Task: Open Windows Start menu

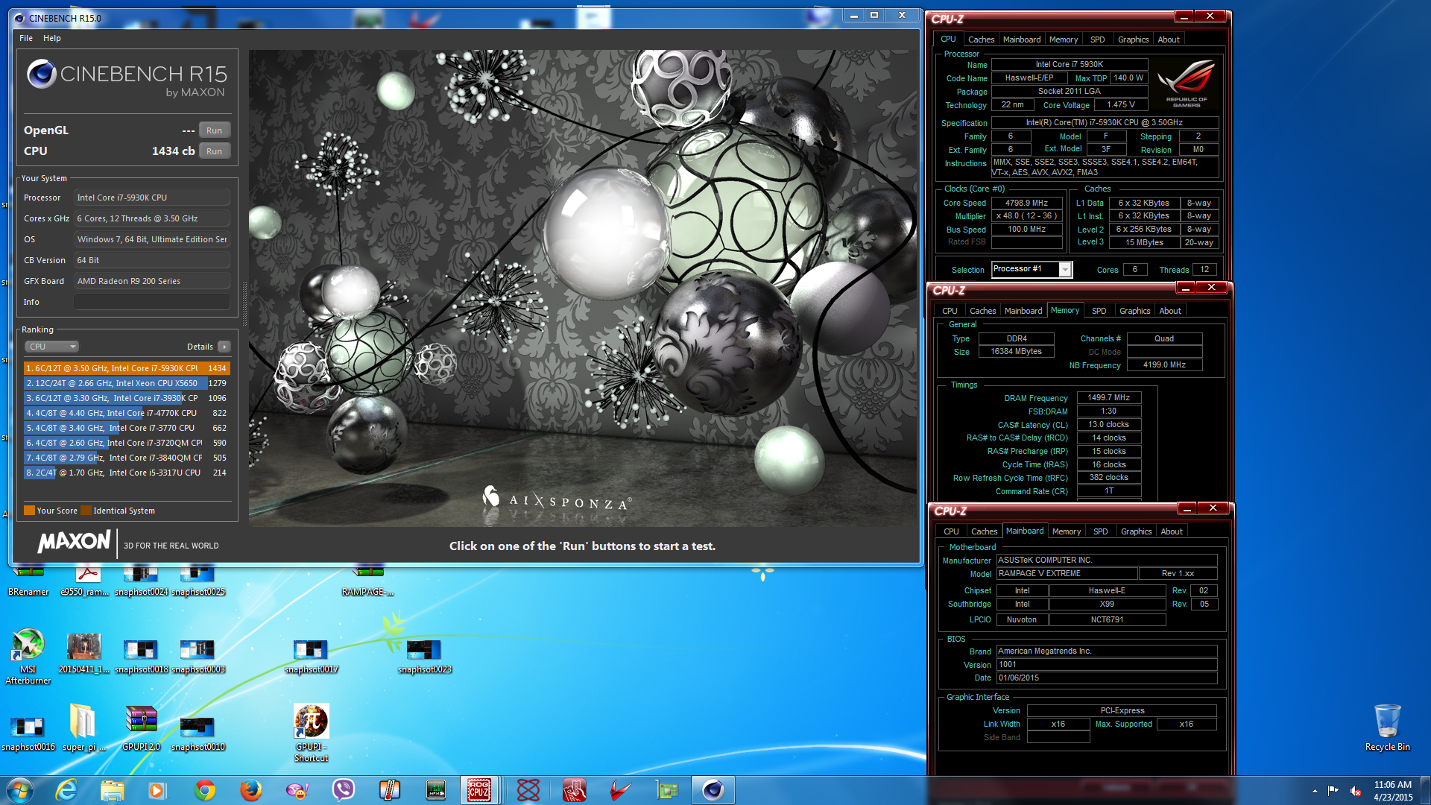Action: coord(20,790)
